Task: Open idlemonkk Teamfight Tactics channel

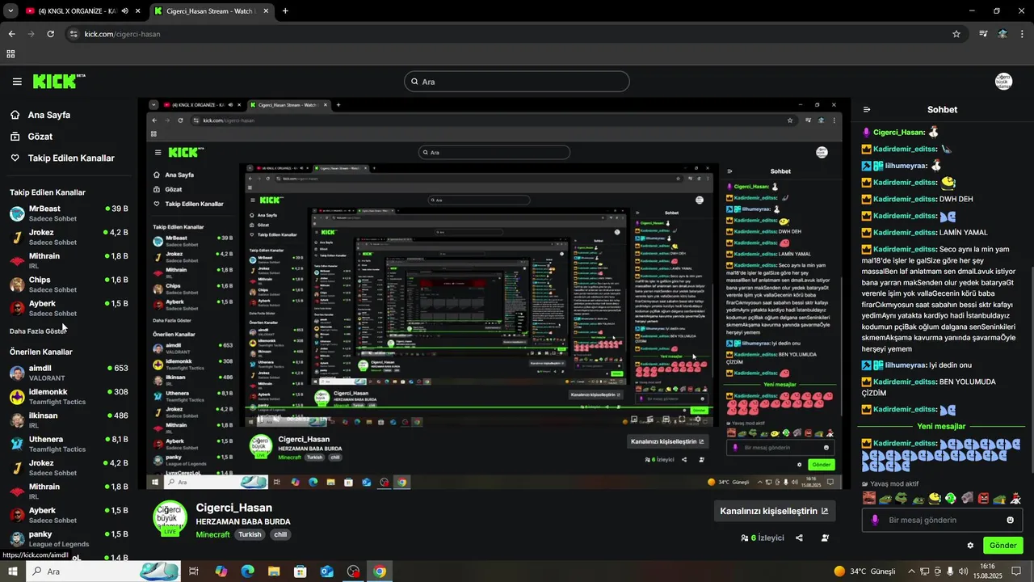Action: pos(69,396)
